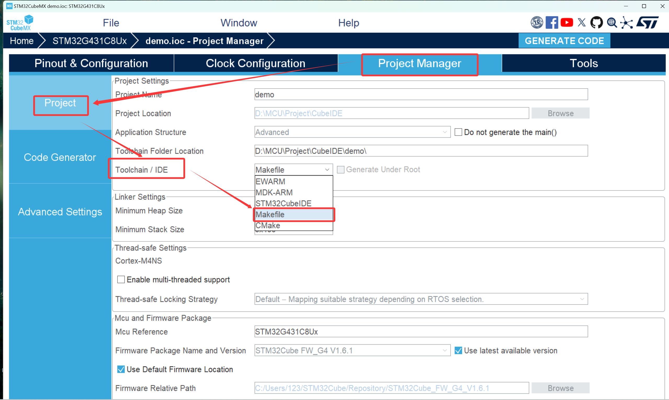669x400 pixels.
Task: Click Browse next to Firmware Relative Path
Action: tap(560, 388)
